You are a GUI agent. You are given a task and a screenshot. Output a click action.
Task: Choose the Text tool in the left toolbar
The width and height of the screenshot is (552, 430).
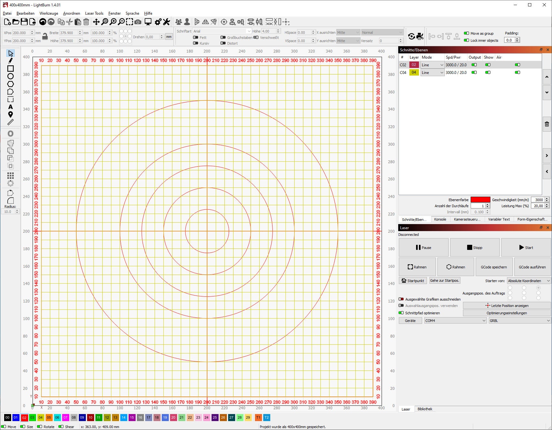[x=11, y=107]
